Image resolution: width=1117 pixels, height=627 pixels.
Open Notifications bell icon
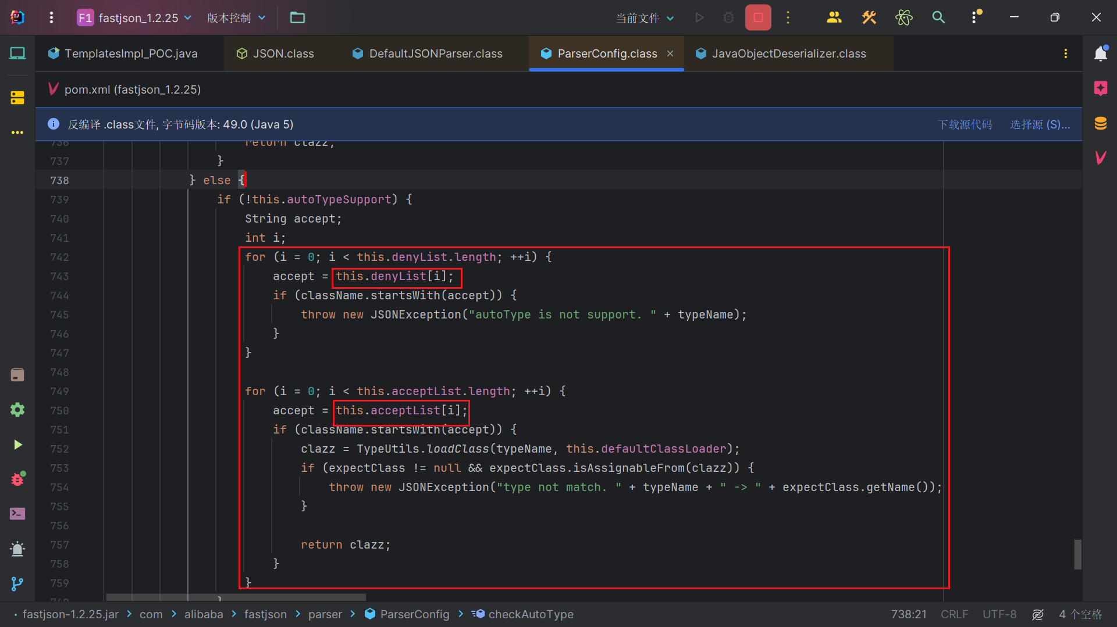point(1100,53)
